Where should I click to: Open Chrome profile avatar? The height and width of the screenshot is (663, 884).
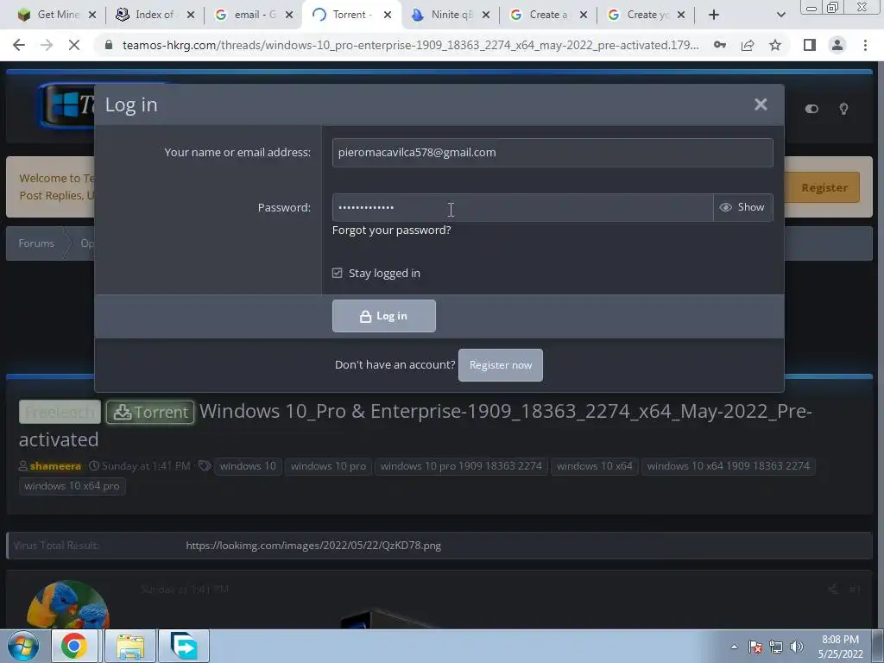tap(837, 45)
